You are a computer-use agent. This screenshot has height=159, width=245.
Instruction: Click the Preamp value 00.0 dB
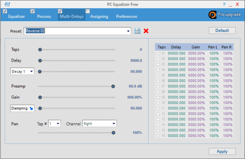point(135,86)
